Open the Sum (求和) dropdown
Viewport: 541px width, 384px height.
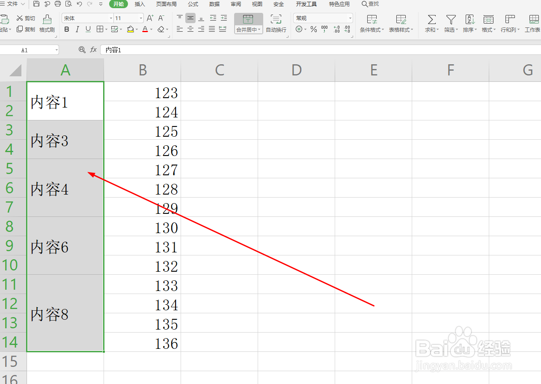click(432, 24)
